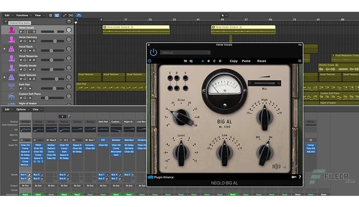Open the pointer tool dropdown

tap(224, 15)
